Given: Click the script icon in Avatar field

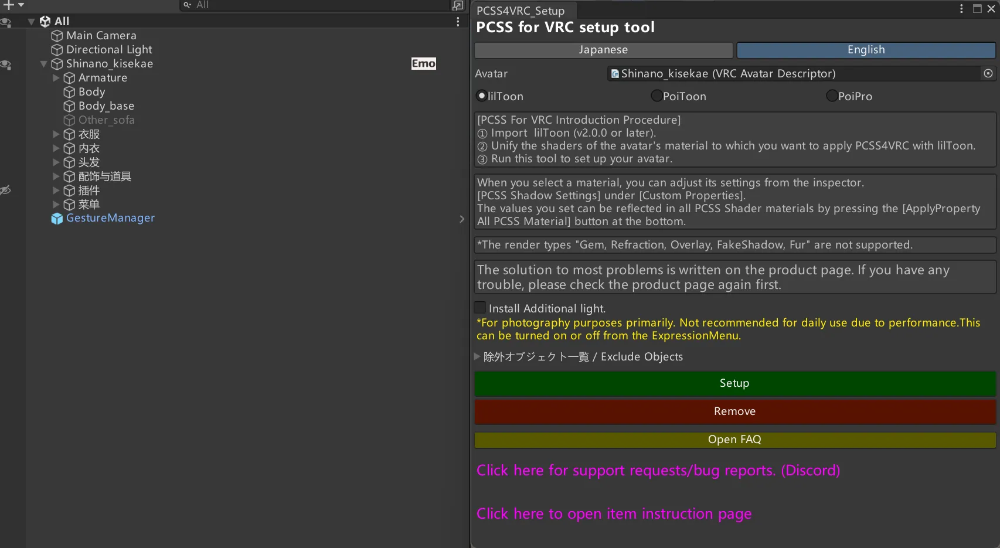Looking at the screenshot, I should [x=615, y=74].
